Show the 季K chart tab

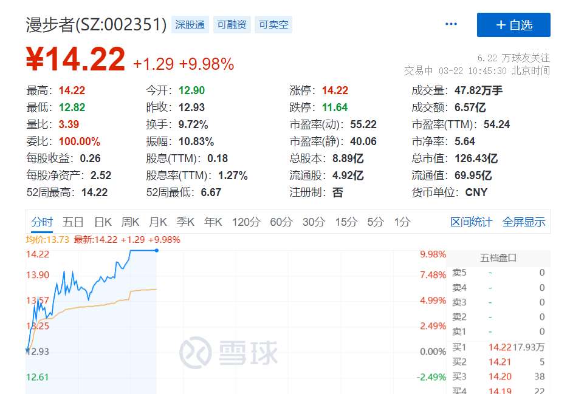[x=185, y=222]
